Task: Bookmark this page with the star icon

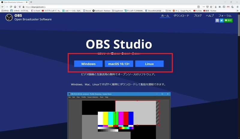Action: point(211,7)
